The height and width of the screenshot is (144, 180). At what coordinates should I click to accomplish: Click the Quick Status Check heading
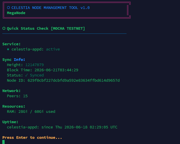(x=28, y=29)
